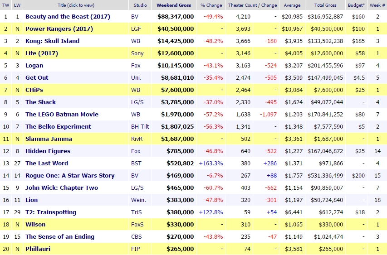This screenshot has height=255, width=387.
Task: Open Rogue One: A Star Wars Story
Action: [x=70, y=175]
